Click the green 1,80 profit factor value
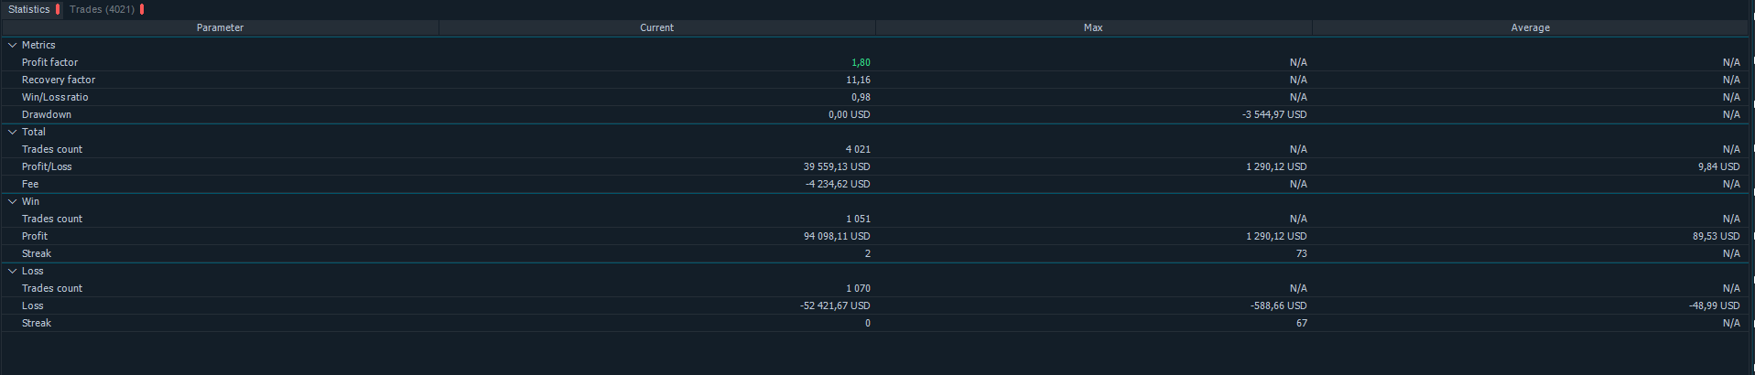1755x375 pixels. point(861,62)
